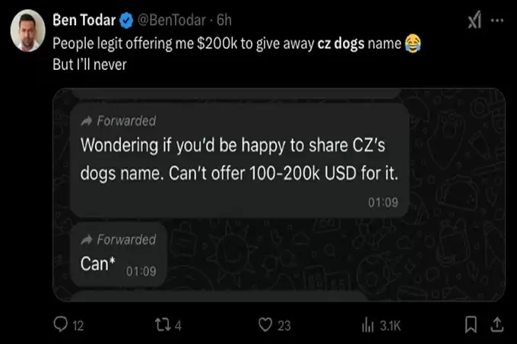Reply to Ben Todar's tweet
517x344 pixels.
[x=62, y=325]
